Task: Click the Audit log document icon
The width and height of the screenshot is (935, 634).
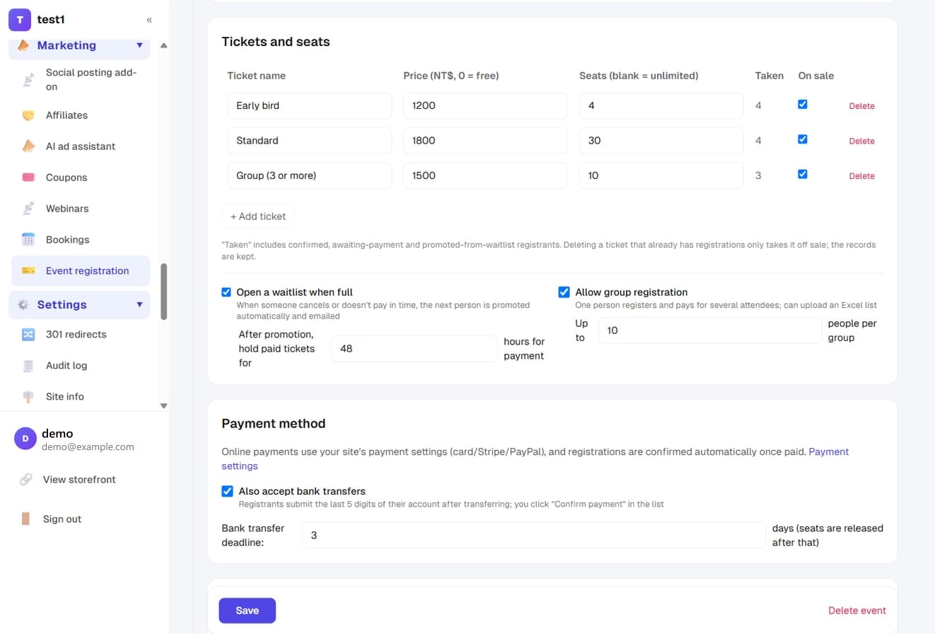Action: (x=28, y=366)
